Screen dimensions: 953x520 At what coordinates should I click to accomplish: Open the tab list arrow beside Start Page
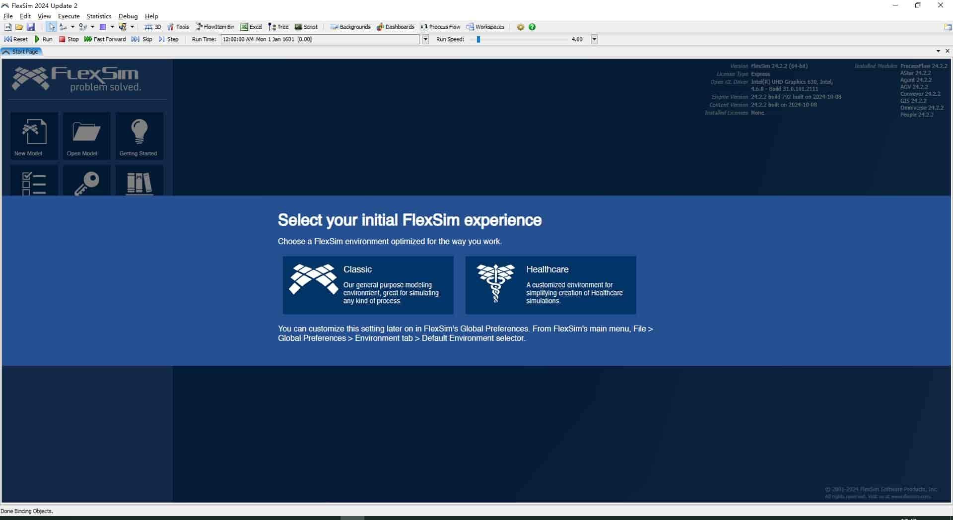(938, 51)
